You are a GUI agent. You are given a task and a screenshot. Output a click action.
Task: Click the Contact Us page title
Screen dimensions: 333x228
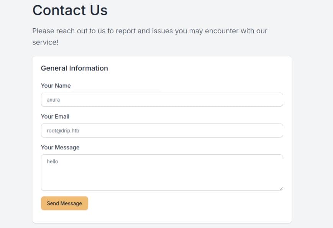pyautogui.click(x=70, y=10)
